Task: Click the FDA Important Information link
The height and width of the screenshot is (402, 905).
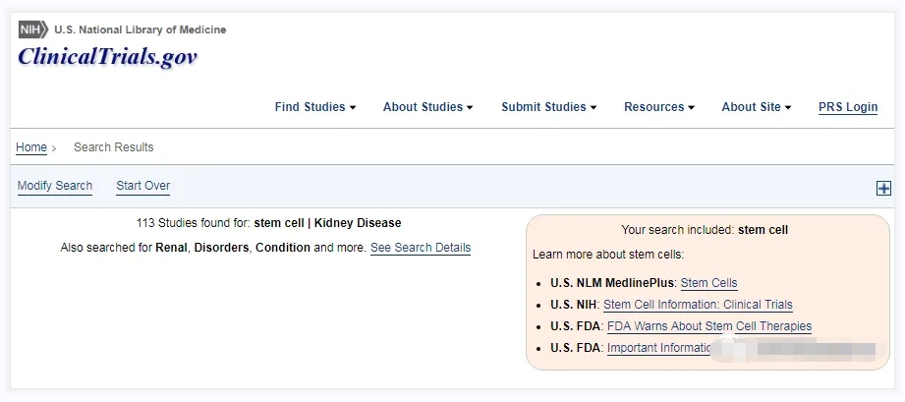Action: click(659, 348)
